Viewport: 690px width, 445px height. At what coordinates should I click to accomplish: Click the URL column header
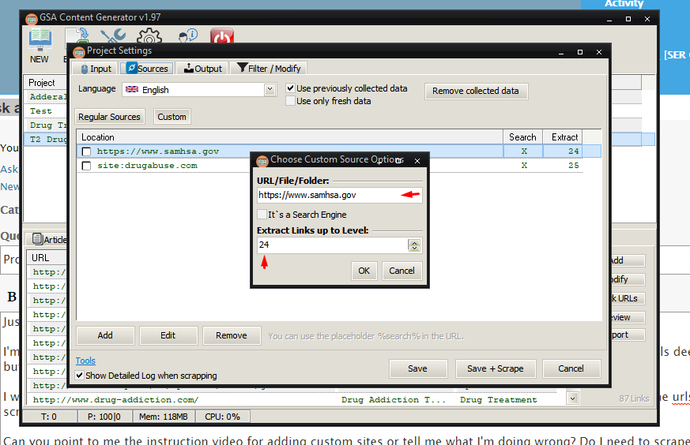point(46,258)
